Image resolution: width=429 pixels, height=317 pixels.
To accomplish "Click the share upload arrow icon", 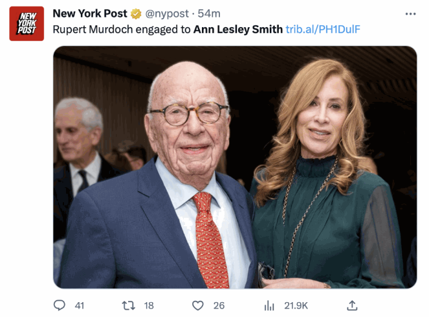I will (352, 305).
